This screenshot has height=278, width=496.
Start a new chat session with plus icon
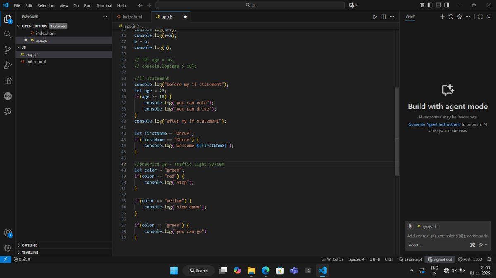pyautogui.click(x=442, y=16)
